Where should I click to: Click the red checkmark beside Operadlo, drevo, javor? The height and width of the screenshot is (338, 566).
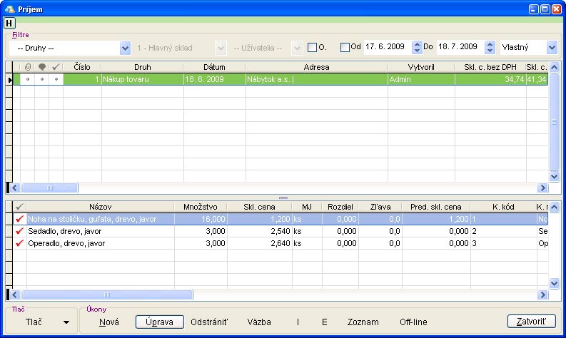point(19,243)
